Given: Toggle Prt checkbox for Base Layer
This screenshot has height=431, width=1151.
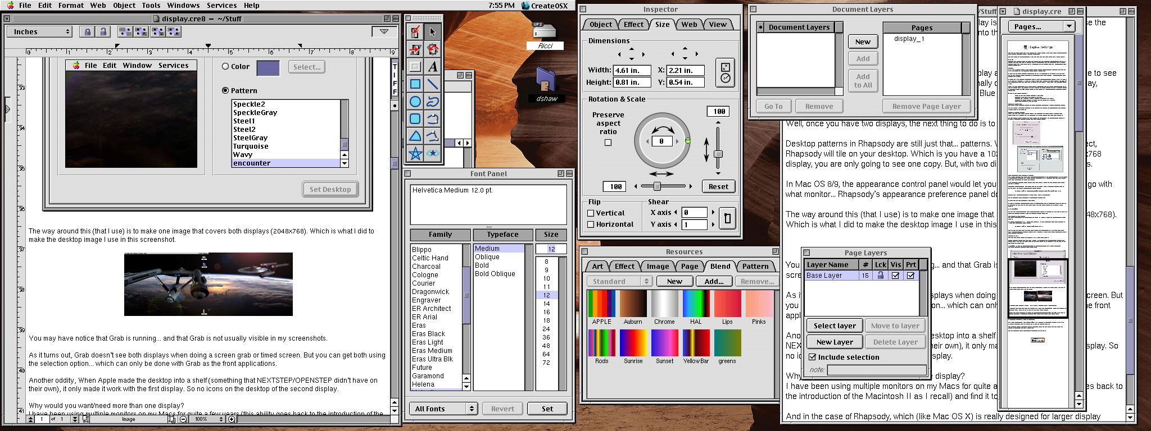Looking at the screenshot, I should pyautogui.click(x=910, y=276).
